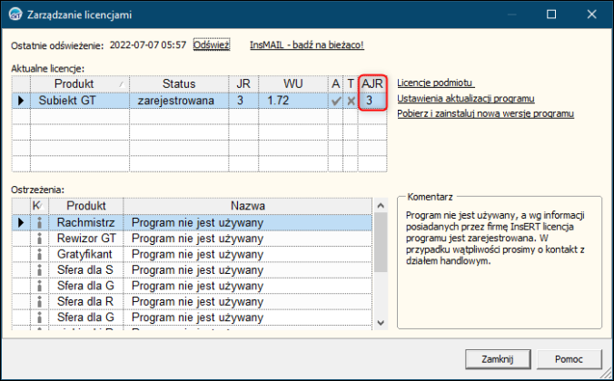Open the InsMAIL - bądź na bieżąco! link

(x=307, y=45)
